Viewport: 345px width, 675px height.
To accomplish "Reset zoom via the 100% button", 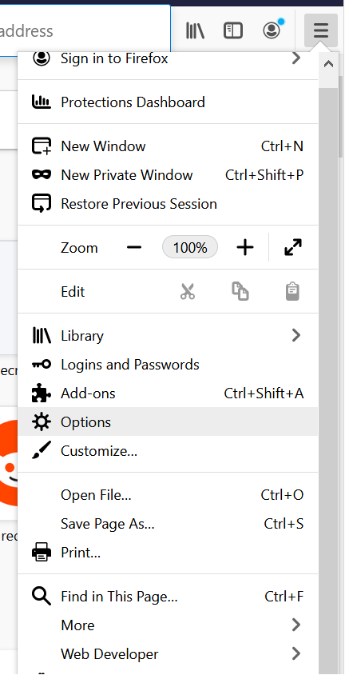I will [x=190, y=247].
